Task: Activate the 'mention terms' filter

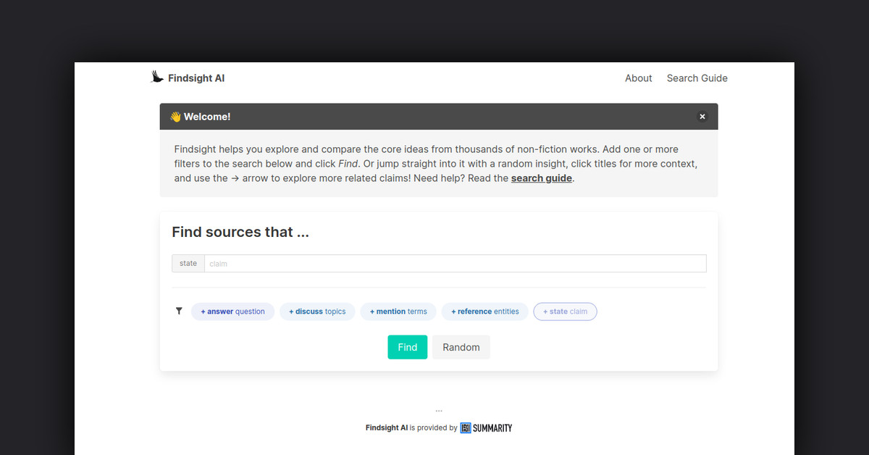Action: pos(398,311)
